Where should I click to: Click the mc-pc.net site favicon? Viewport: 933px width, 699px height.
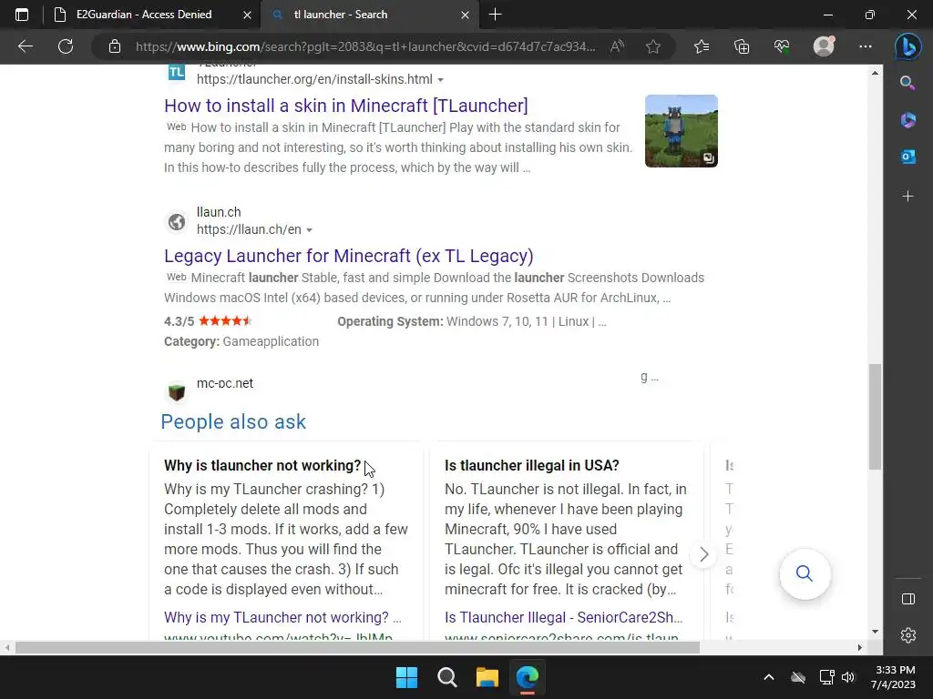pyautogui.click(x=177, y=391)
